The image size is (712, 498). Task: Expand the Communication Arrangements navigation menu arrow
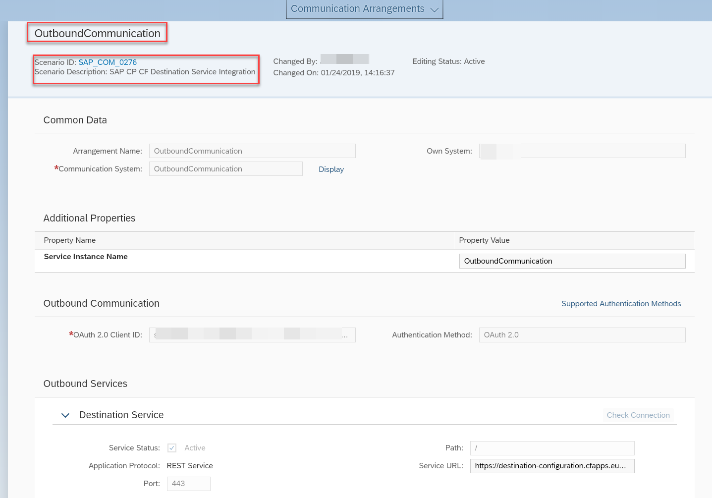[x=435, y=9]
